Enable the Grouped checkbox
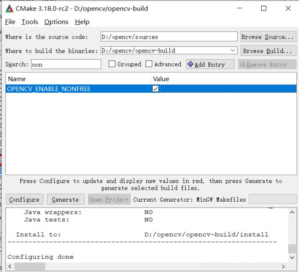 click(x=112, y=64)
